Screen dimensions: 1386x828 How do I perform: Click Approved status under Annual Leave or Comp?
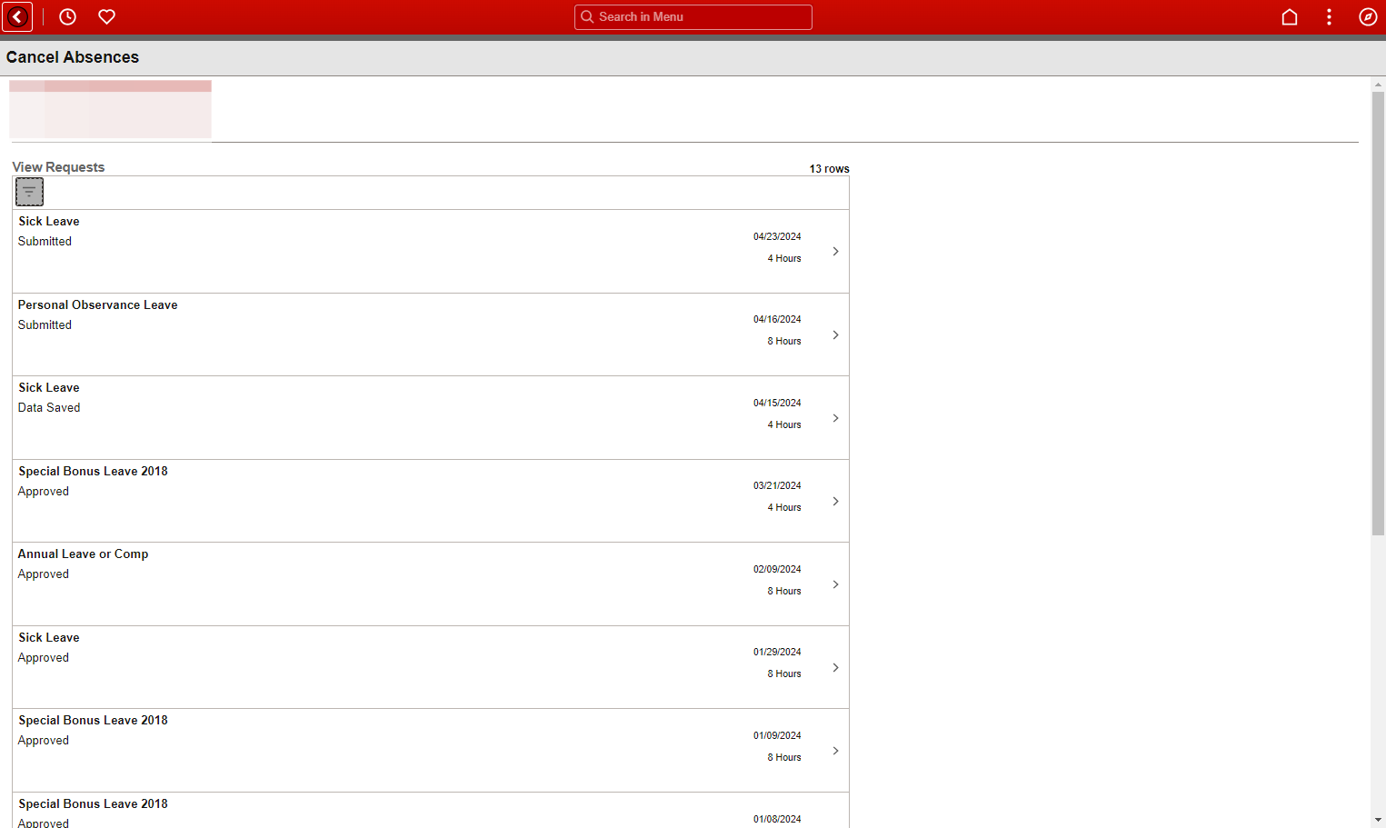click(x=43, y=574)
